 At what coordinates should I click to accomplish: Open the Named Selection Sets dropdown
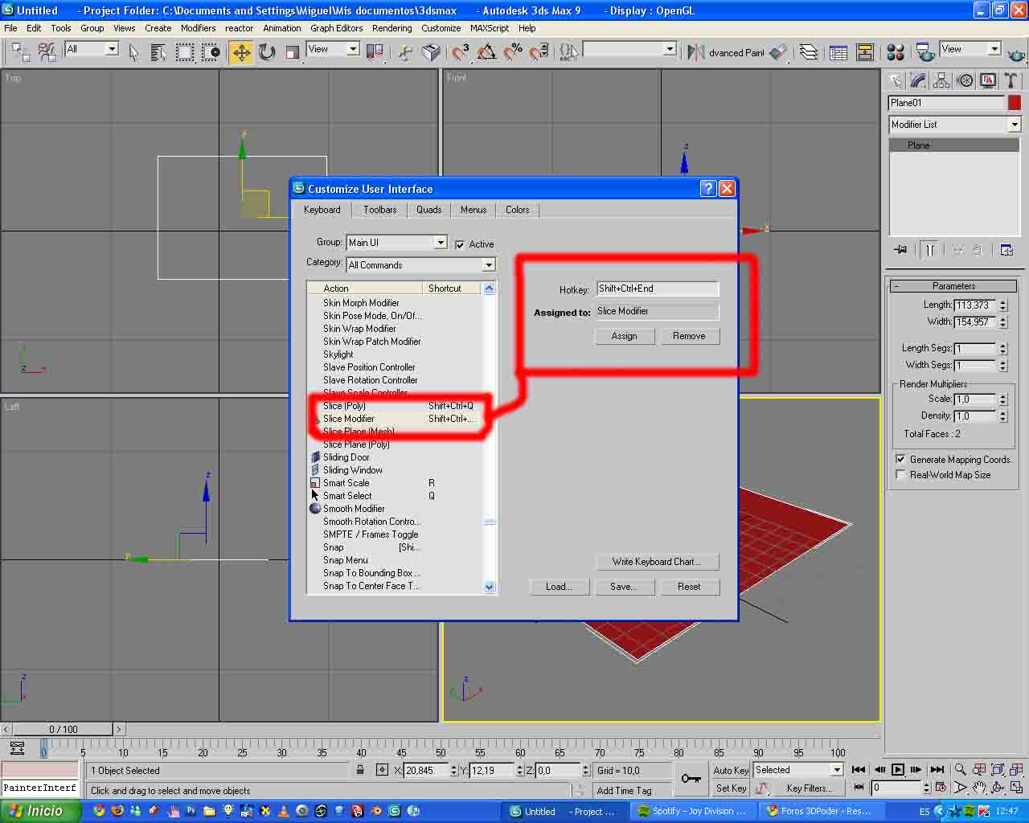click(629, 49)
